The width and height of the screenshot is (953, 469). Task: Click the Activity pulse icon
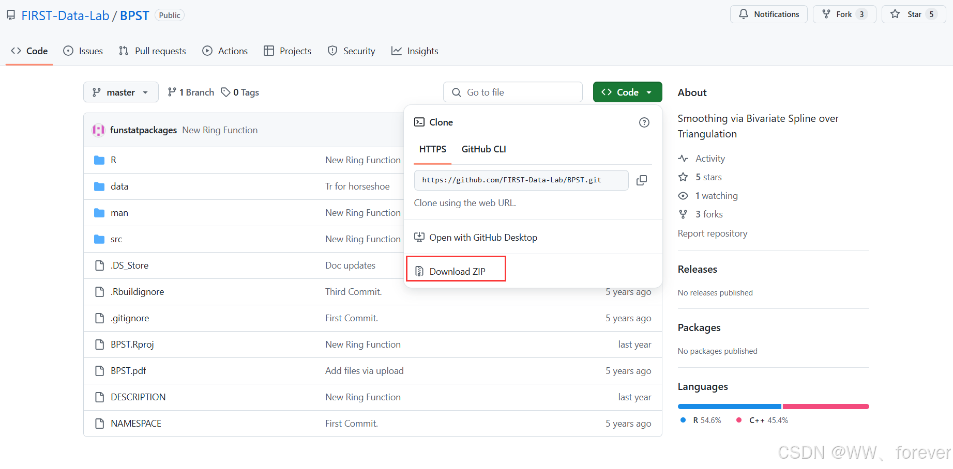tap(683, 159)
